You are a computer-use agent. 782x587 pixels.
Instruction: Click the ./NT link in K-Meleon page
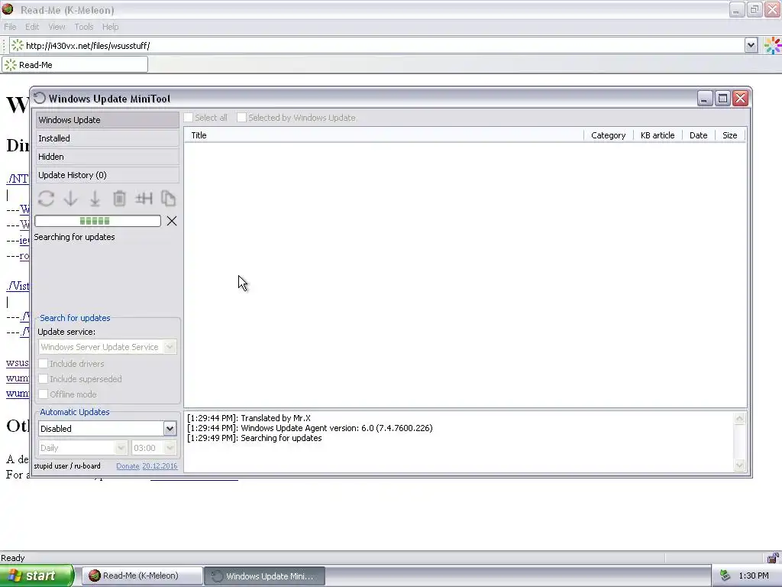click(18, 179)
